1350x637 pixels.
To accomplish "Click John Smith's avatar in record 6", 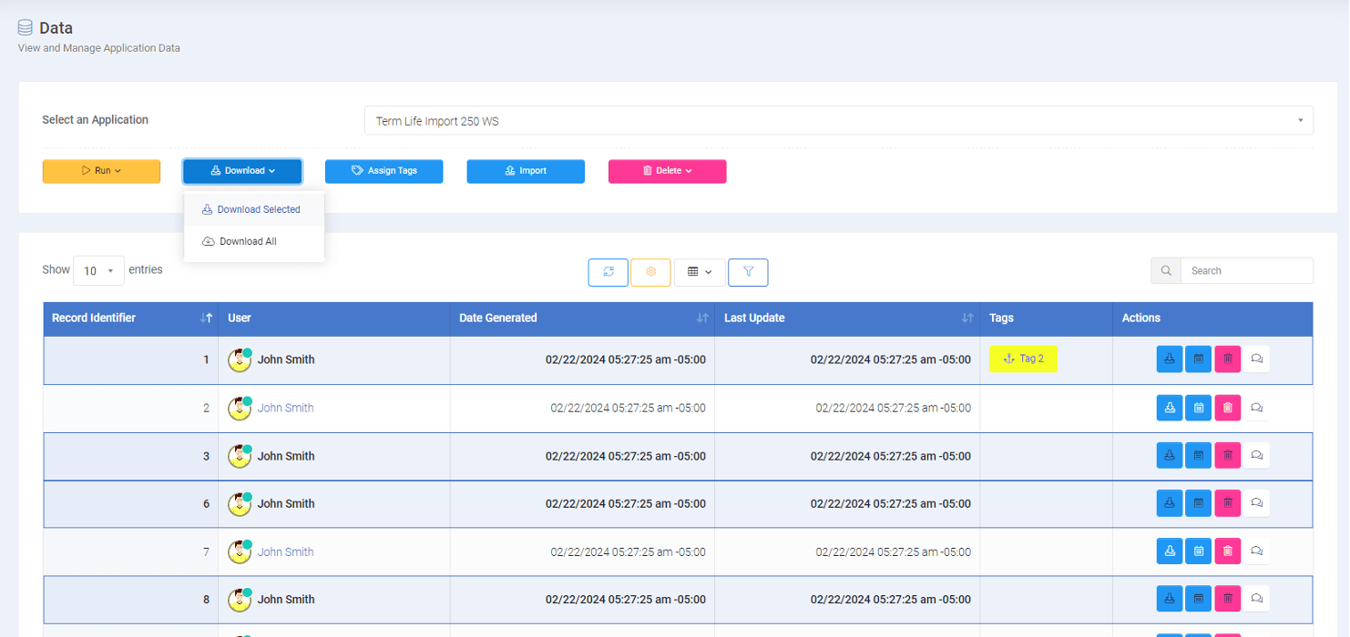I will tap(240, 503).
